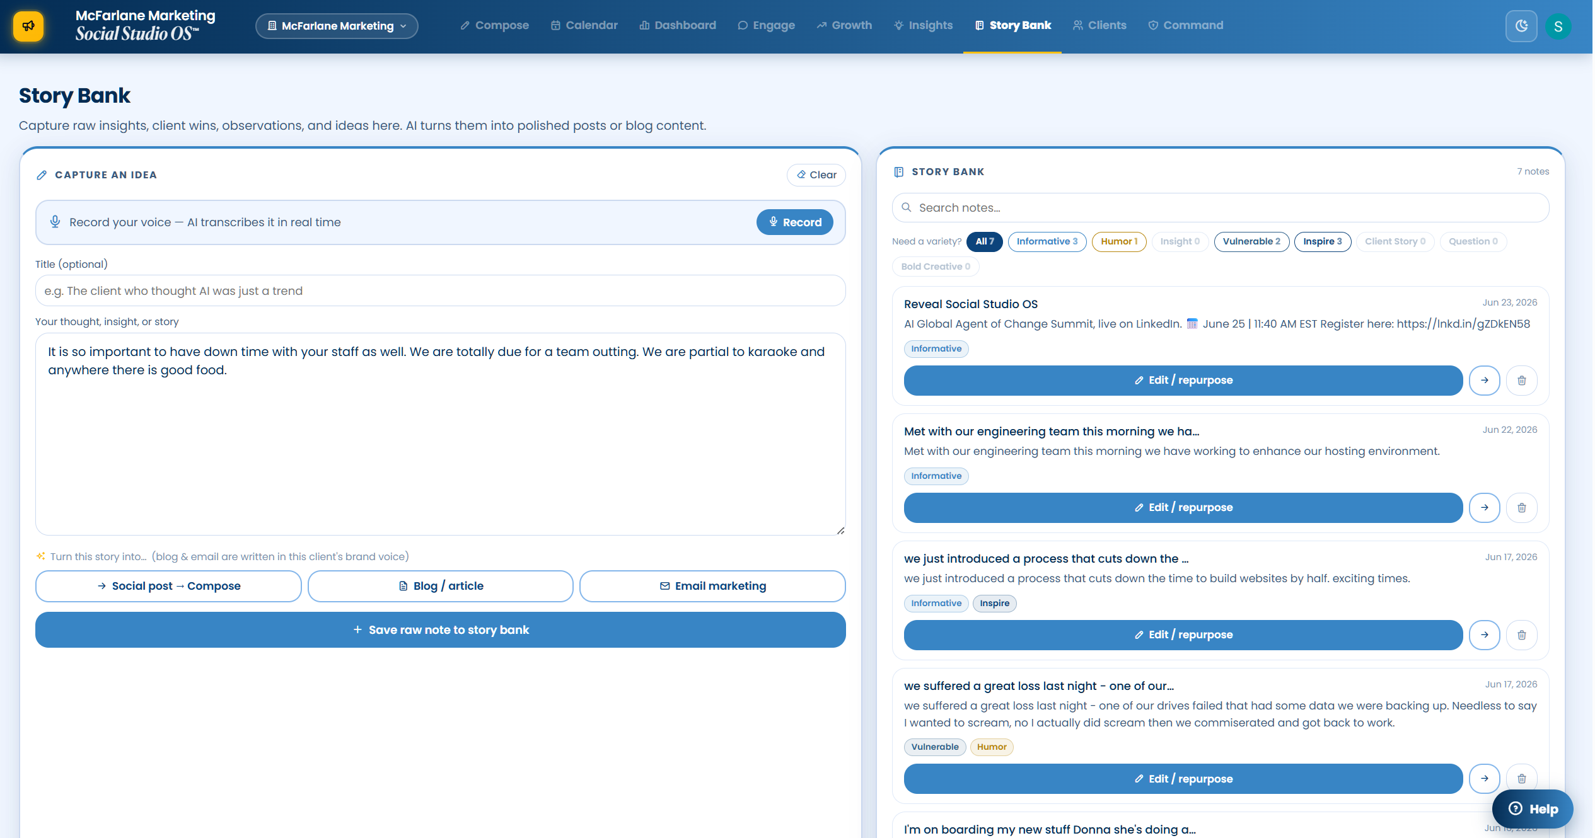Image resolution: width=1595 pixels, height=838 pixels.
Task: Filter notes by Question 0
Action: click(1473, 241)
